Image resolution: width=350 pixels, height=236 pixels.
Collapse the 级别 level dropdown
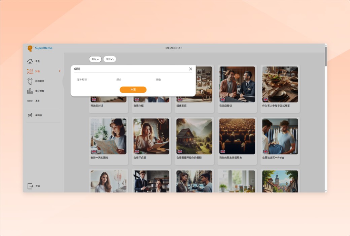(x=110, y=59)
